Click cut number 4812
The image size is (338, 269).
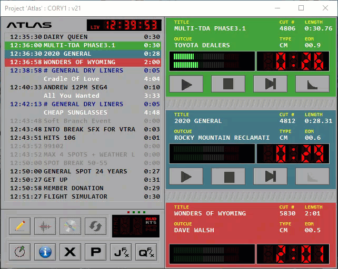tap(287, 121)
